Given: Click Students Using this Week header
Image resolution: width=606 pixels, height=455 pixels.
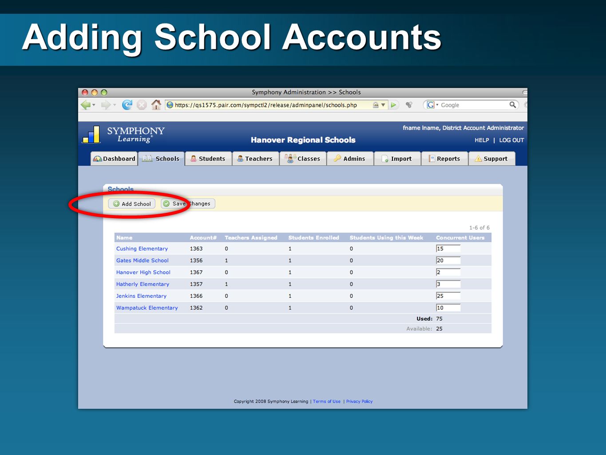Looking at the screenshot, I should click(386, 238).
